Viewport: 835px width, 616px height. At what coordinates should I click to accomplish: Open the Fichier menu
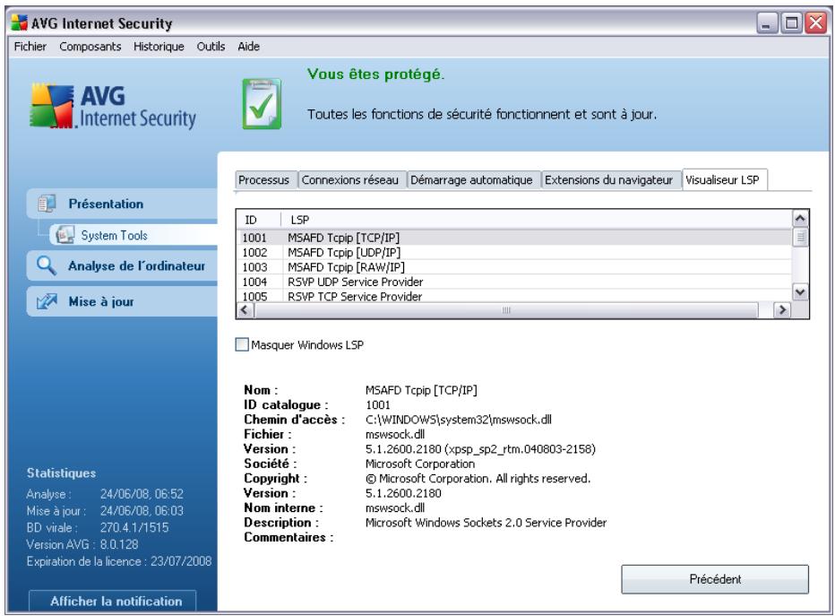click(x=30, y=47)
